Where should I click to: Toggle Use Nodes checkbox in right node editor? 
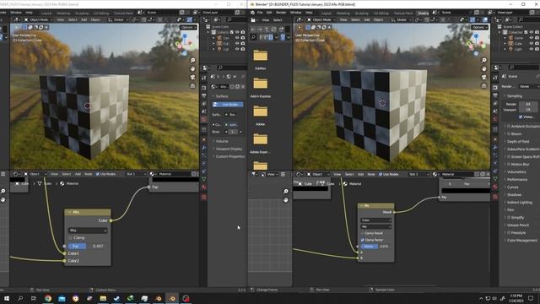tap(381, 175)
